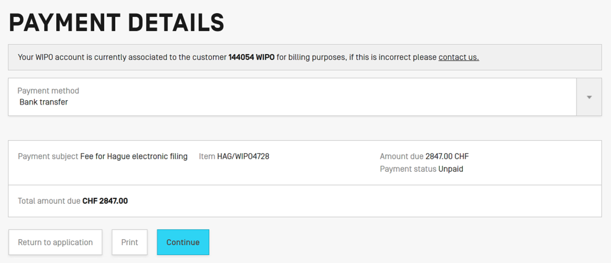Click the Print button
Viewport: 611px width, 263px height.
click(x=130, y=242)
